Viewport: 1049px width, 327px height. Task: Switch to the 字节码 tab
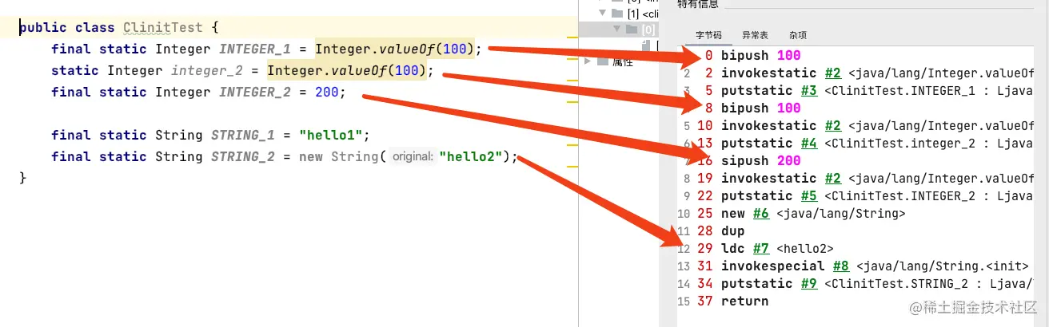pyautogui.click(x=708, y=35)
